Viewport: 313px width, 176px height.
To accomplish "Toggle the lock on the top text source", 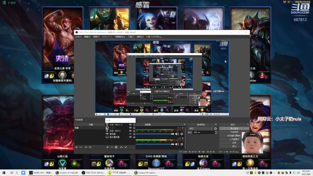I will (134, 125).
